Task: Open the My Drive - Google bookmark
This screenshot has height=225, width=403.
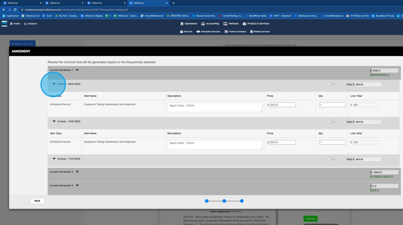Action: pyautogui.click(x=66, y=16)
